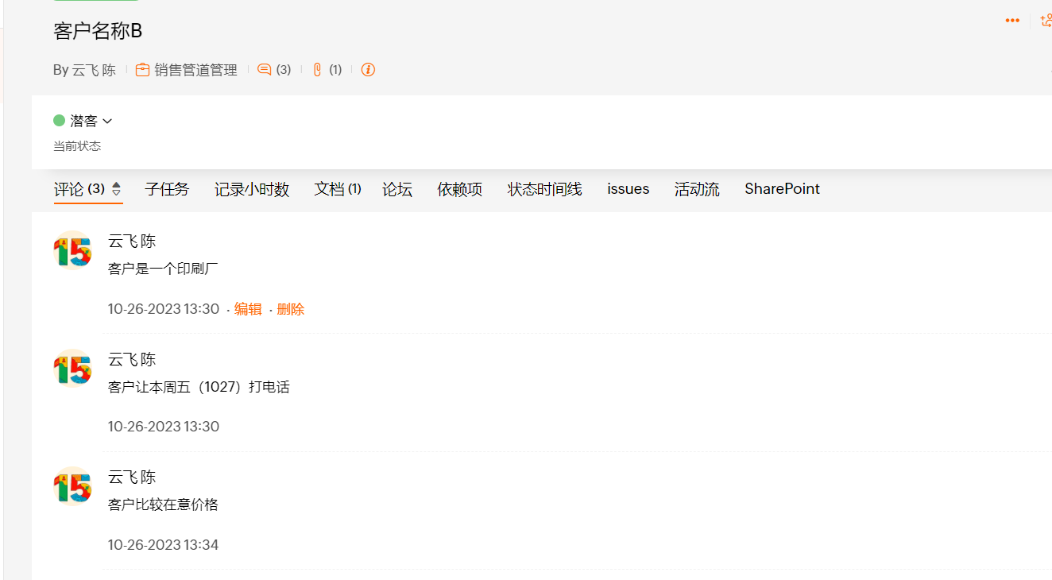
Task: Click the add-user icon at top right
Action: [1046, 21]
